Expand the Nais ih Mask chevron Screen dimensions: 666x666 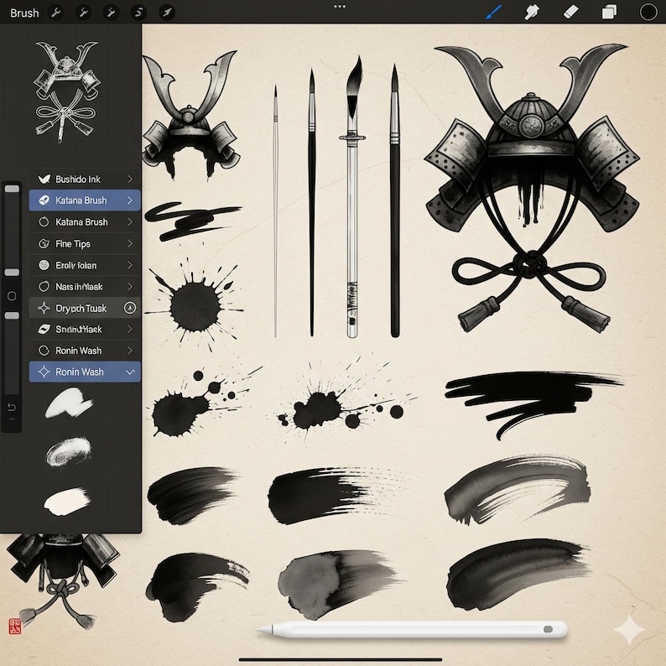(130, 286)
